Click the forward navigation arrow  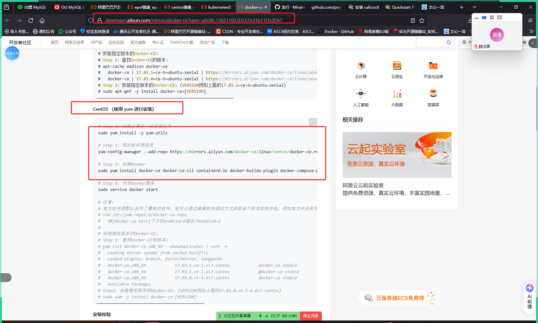point(19,20)
